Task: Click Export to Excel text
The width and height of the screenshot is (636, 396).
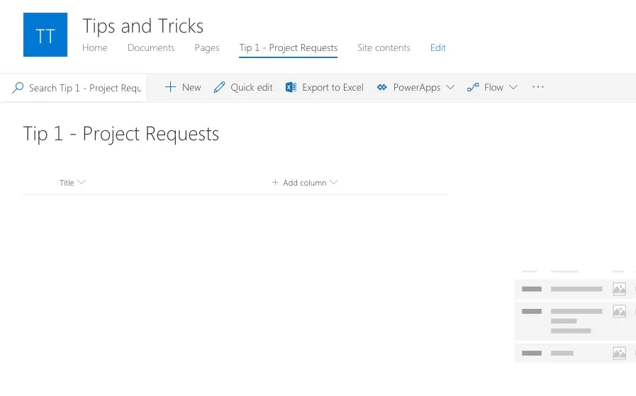Action: 333,87
